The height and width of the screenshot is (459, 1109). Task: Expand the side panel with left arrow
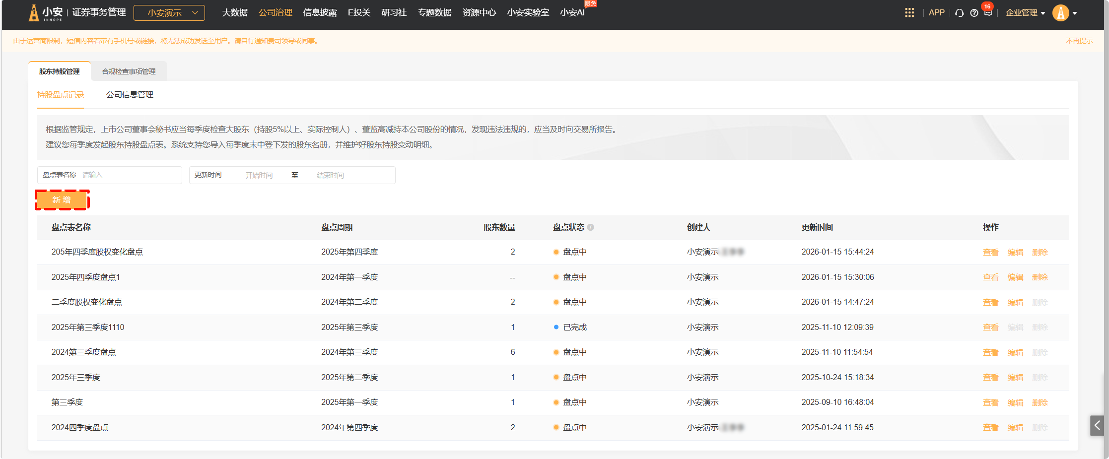coord(1097,425)
